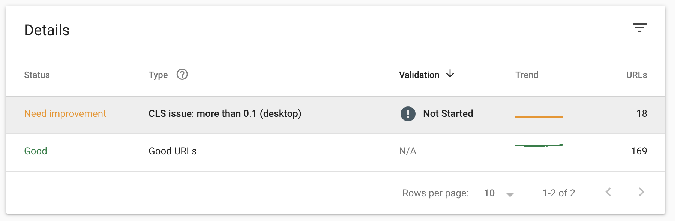Viewport: 675px width, 221px height.
Task: Sort table by the Validation column
Action: pyautogui.click(x=419, y=75)
